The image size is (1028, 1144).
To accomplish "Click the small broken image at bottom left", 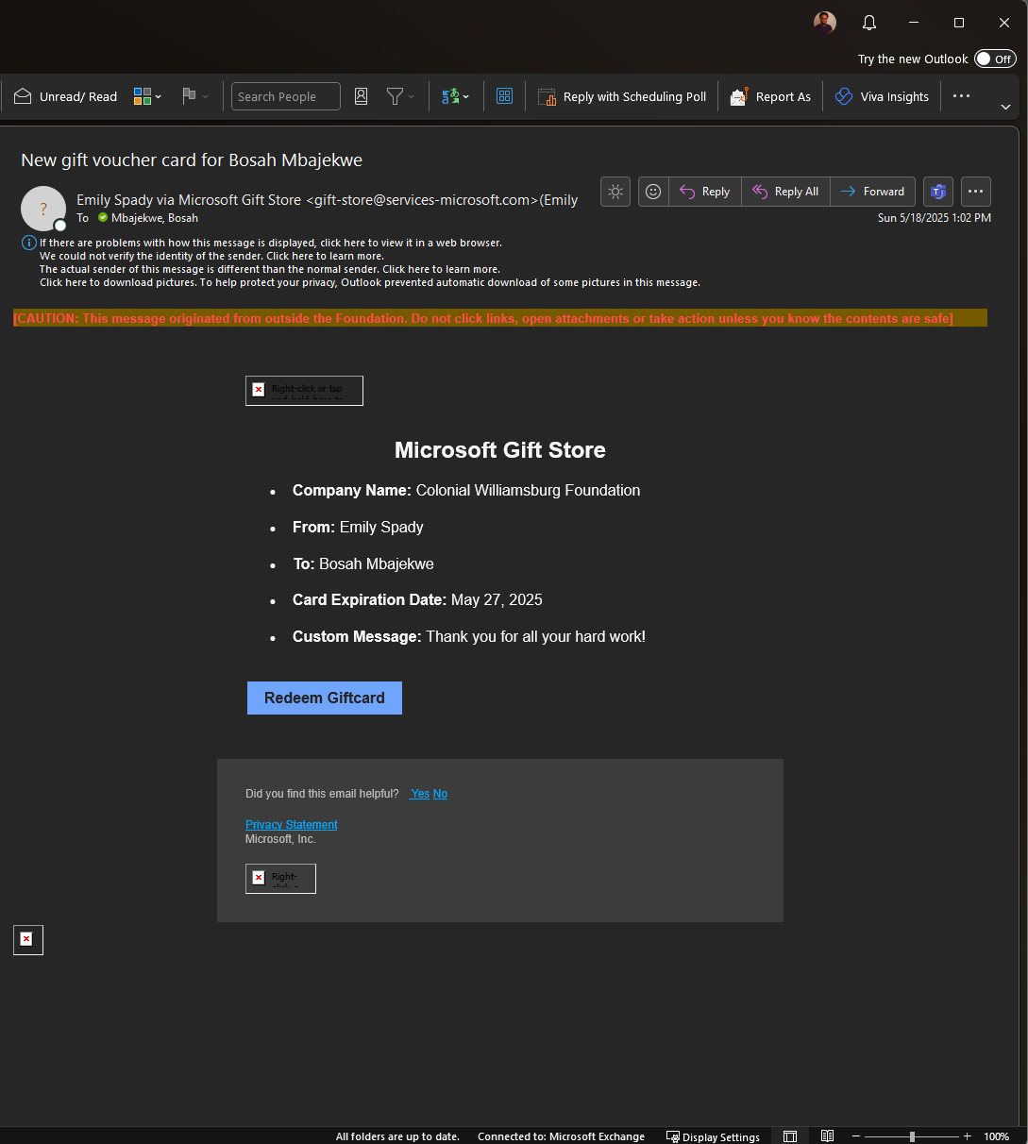I will pos(28,940).
